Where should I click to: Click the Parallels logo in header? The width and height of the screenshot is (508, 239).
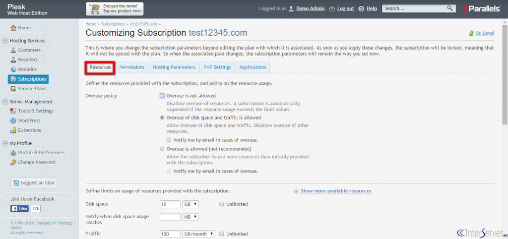point(481,9)
